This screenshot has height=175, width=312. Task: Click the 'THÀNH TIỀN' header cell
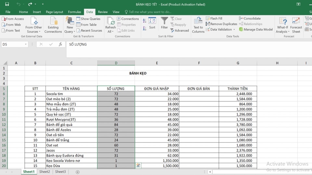click(x=238, y=89)
